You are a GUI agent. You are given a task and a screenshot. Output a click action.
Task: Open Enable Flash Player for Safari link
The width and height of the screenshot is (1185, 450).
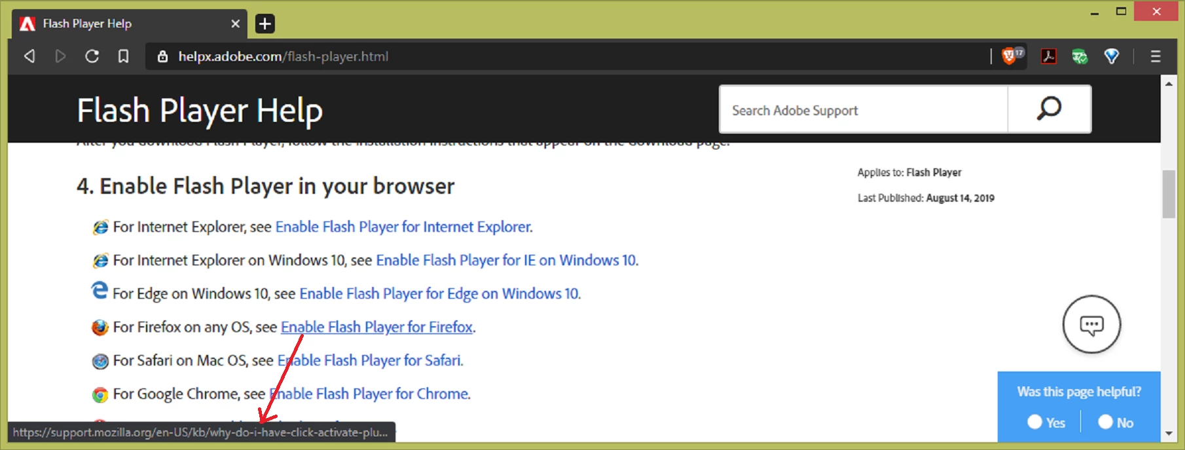click(x=371, y=360)
